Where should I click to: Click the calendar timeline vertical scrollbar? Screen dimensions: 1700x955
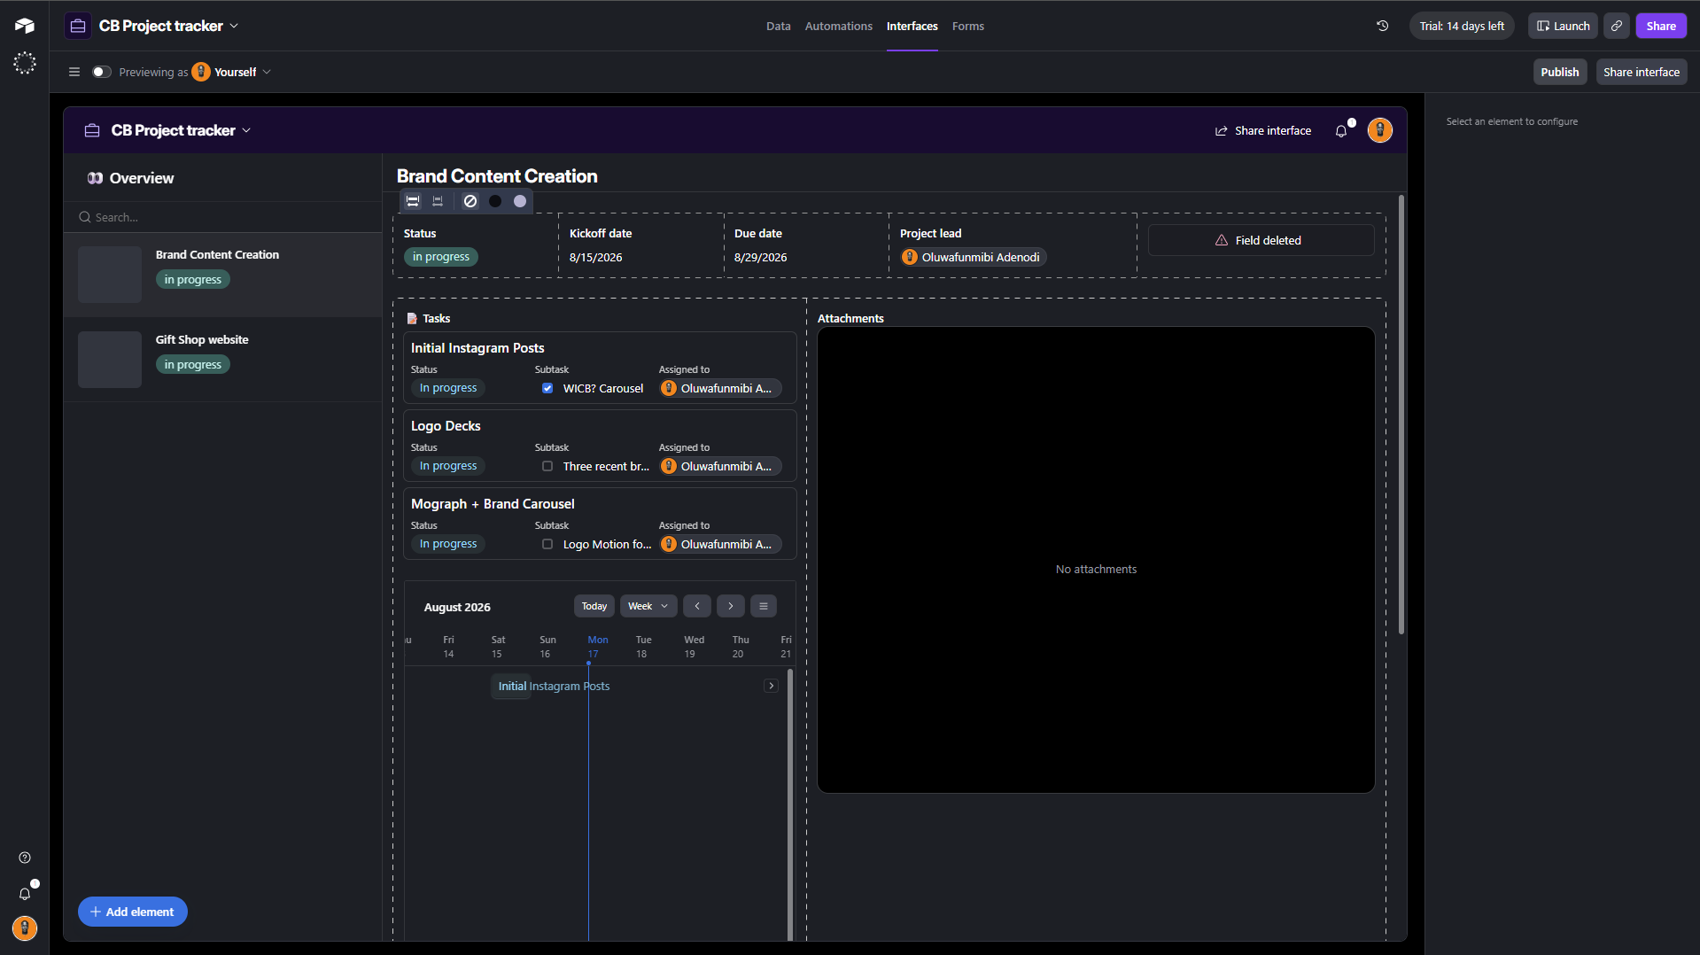click(x=789, y=804)
